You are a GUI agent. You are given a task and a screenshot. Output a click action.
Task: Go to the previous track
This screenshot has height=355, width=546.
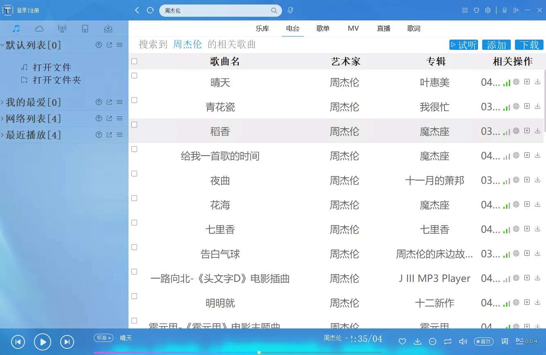18,342
